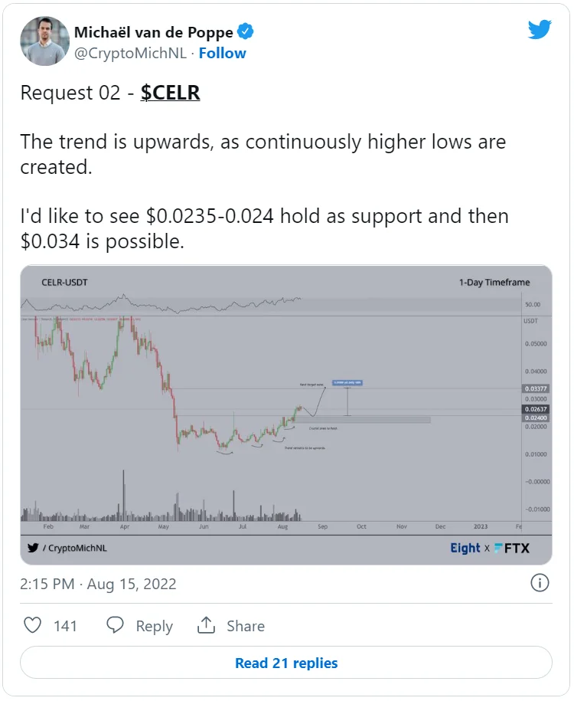Screen dimensions: 574x701
Task: Click the Share text label
Action: 245,626
